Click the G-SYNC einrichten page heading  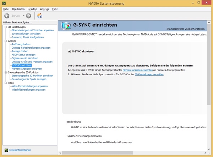point(95,25)
